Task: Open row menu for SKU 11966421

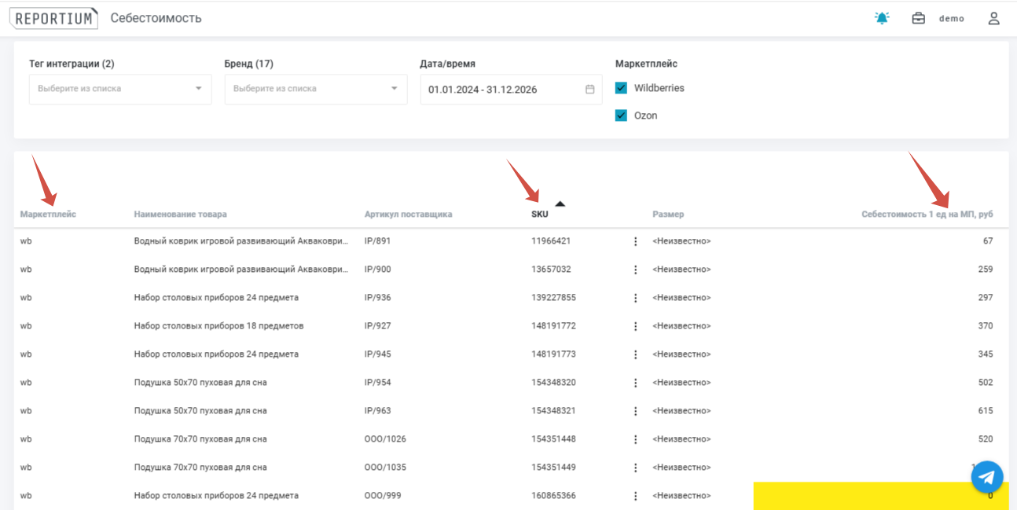Action: 636,241
